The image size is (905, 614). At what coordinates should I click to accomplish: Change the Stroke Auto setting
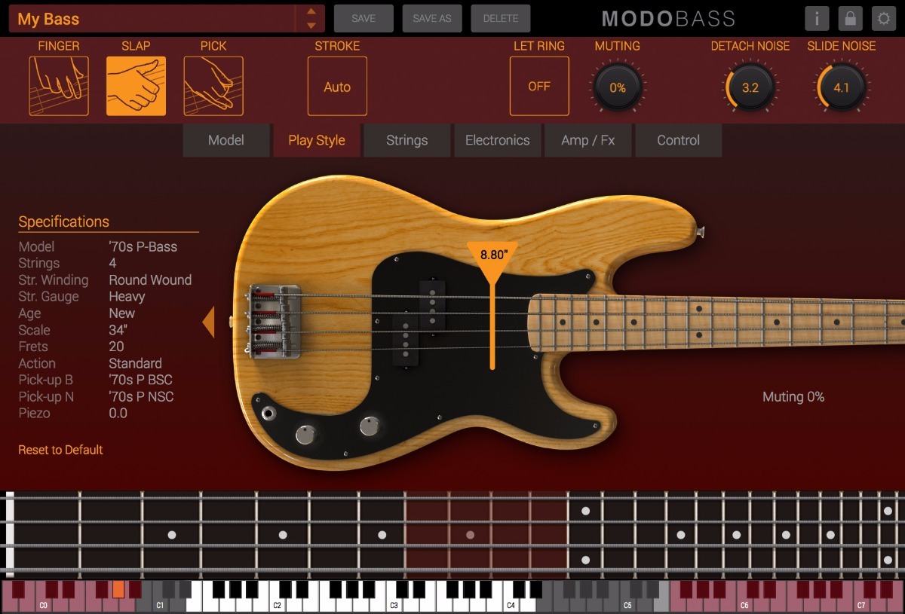[x=337, y=86]
